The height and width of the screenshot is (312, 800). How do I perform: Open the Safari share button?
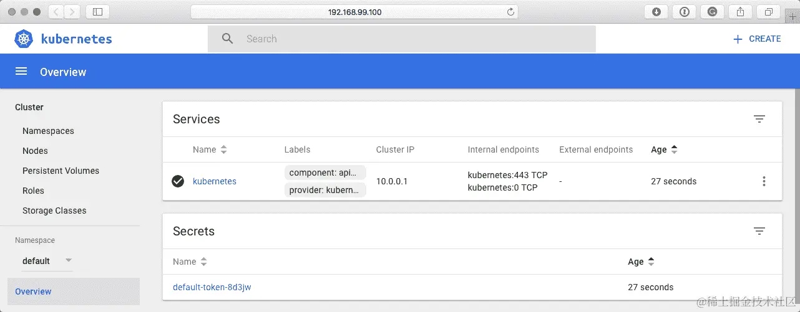point(741,11)
